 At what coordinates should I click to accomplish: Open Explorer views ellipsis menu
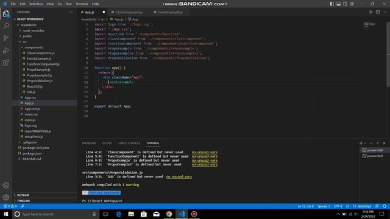[x=71, y=12]
